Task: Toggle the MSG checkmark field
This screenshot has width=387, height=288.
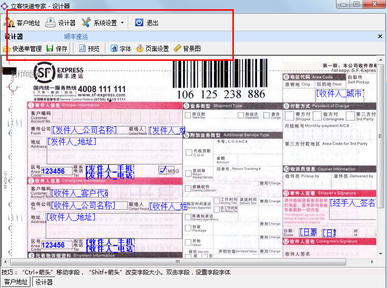Action: point(167,170)
